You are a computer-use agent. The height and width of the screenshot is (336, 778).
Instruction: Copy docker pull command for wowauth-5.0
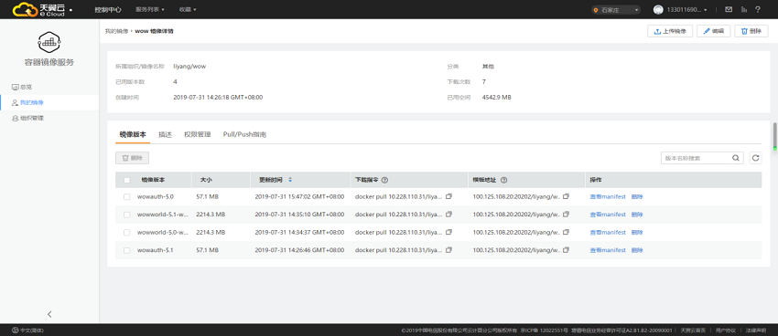[x=448, y=196]
